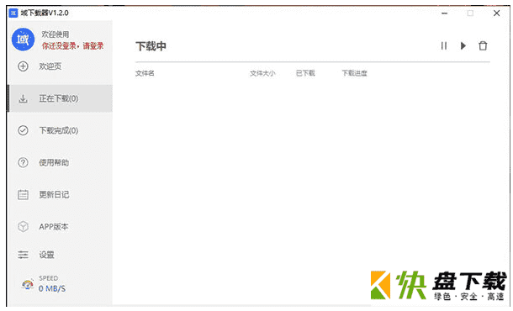
Task: Click the app icon in the title bar
Action: point(13,13)
